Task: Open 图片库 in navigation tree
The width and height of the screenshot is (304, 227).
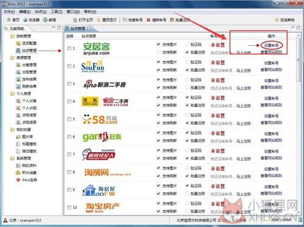Action: [24, 137]
